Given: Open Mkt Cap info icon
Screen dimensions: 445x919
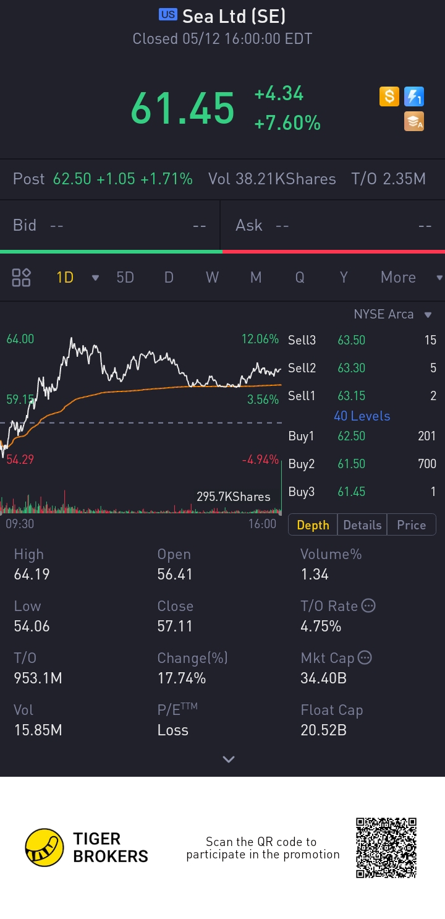Looking at the screenshot, I should point(365,658).
